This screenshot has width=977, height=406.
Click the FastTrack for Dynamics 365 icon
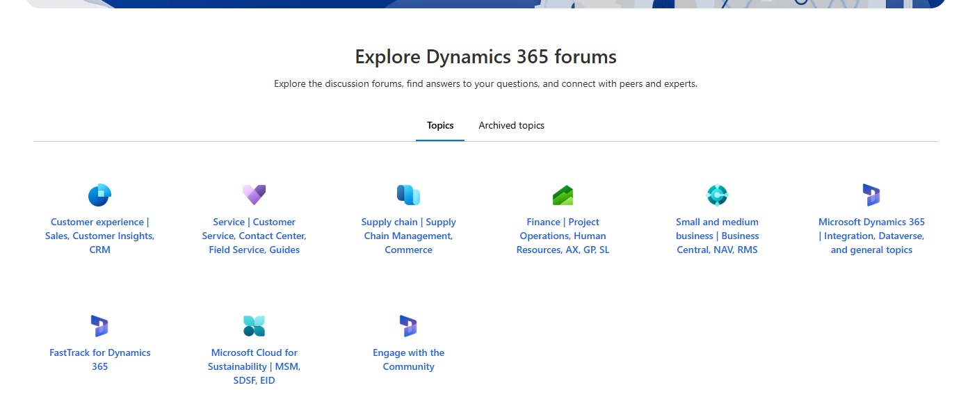[x=99, y=326]
